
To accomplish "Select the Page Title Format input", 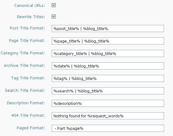I will tap(108, 41).
